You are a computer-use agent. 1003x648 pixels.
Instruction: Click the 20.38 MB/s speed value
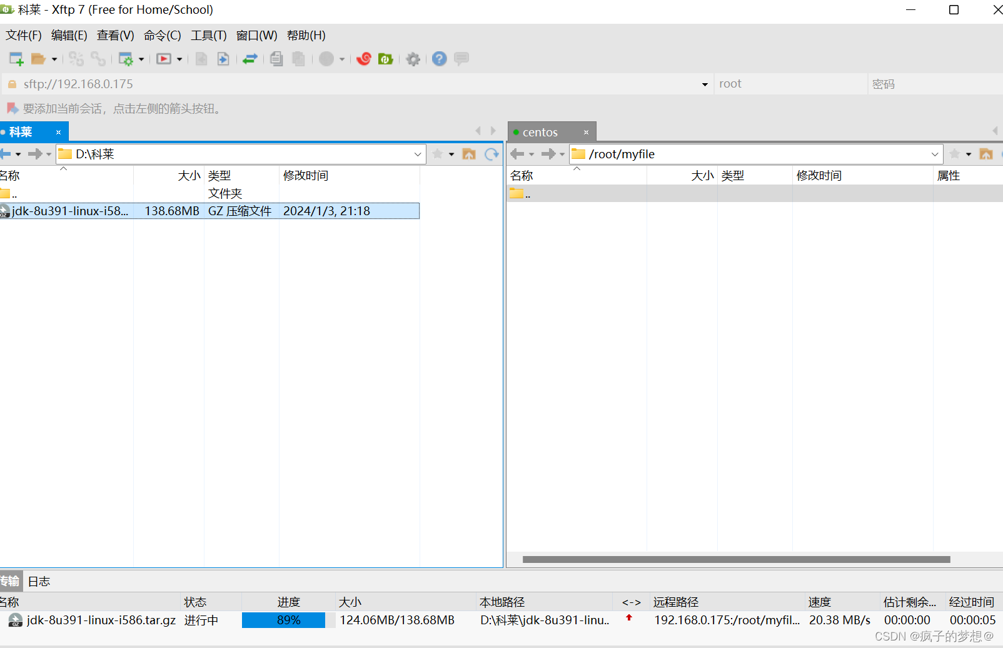[839, 620]
